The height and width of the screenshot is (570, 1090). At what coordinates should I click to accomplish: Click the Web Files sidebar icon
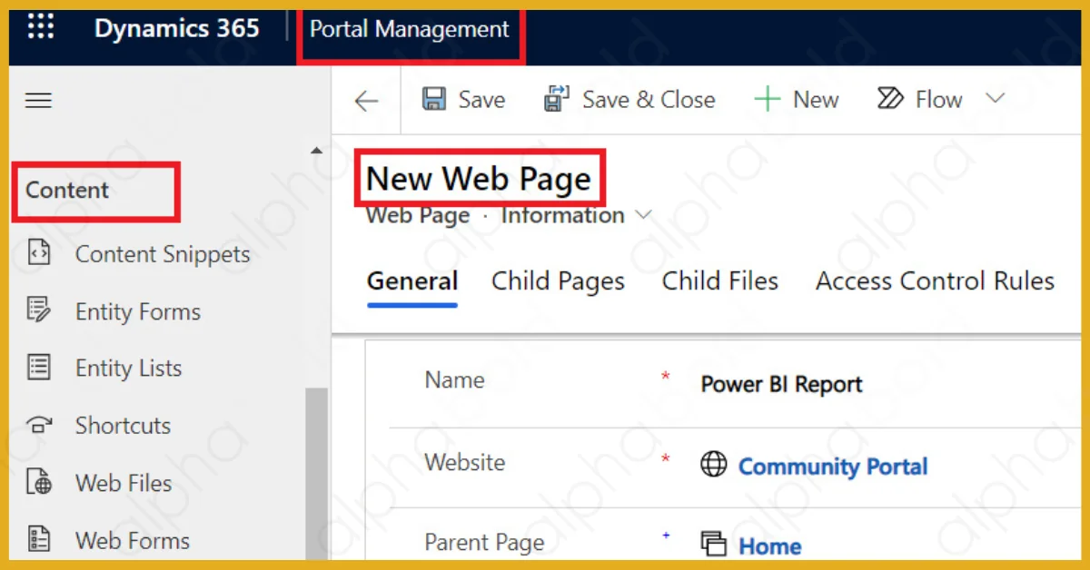(39, 482)
